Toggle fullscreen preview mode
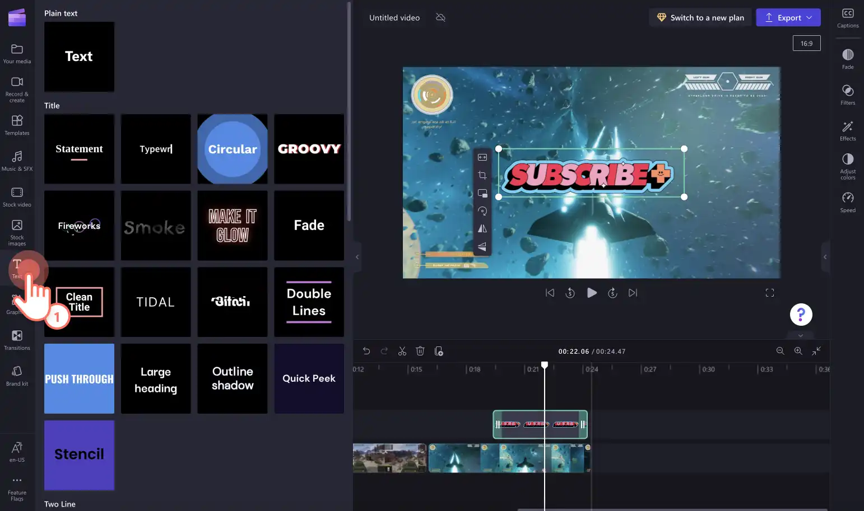The height and width of the screenshot is (511, 864). pyautogui.click(x=770, y=293)
